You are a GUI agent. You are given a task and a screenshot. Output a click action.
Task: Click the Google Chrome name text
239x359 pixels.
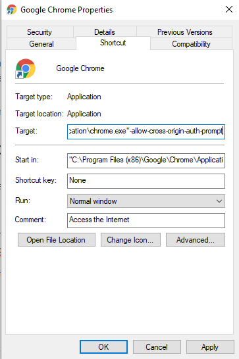coord(80,68)
